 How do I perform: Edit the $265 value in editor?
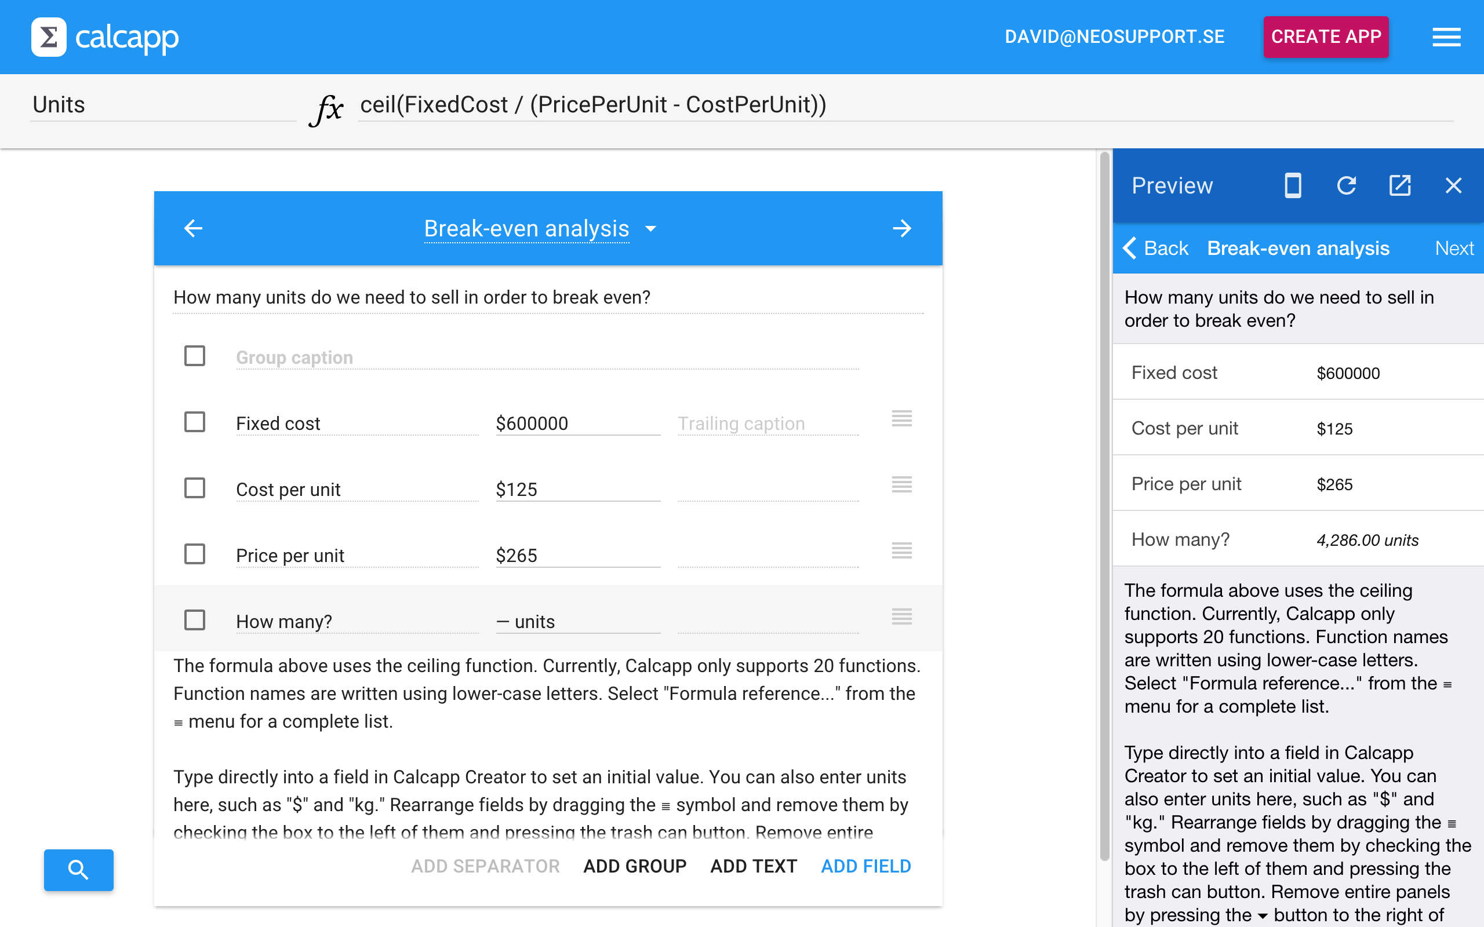click(x=577, y=556)
